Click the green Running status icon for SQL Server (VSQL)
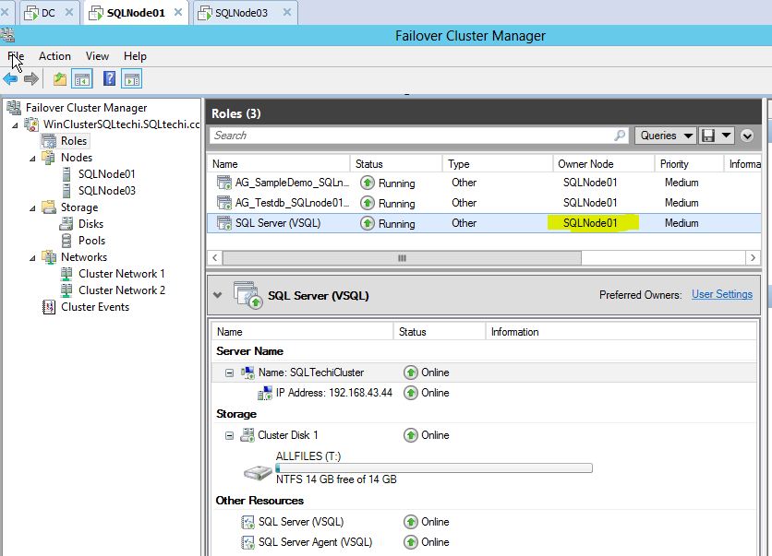This screenshot has width=772, height=556. [367, 223]
